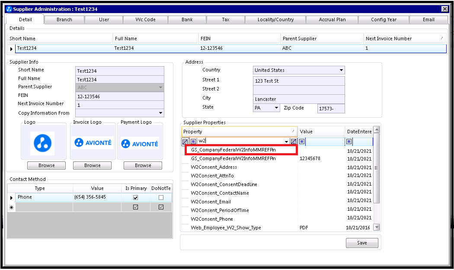Open the Parent Supplier dropdown

click(x=160, y=87)
